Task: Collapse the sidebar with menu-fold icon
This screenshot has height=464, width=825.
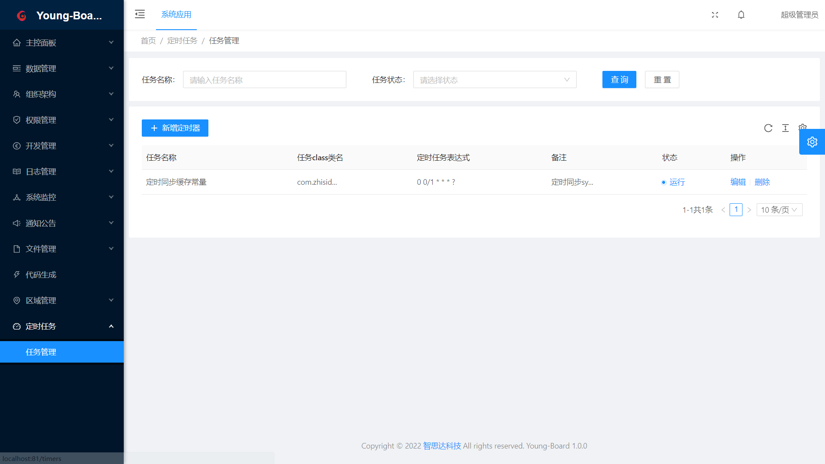Action: [140, 14]
